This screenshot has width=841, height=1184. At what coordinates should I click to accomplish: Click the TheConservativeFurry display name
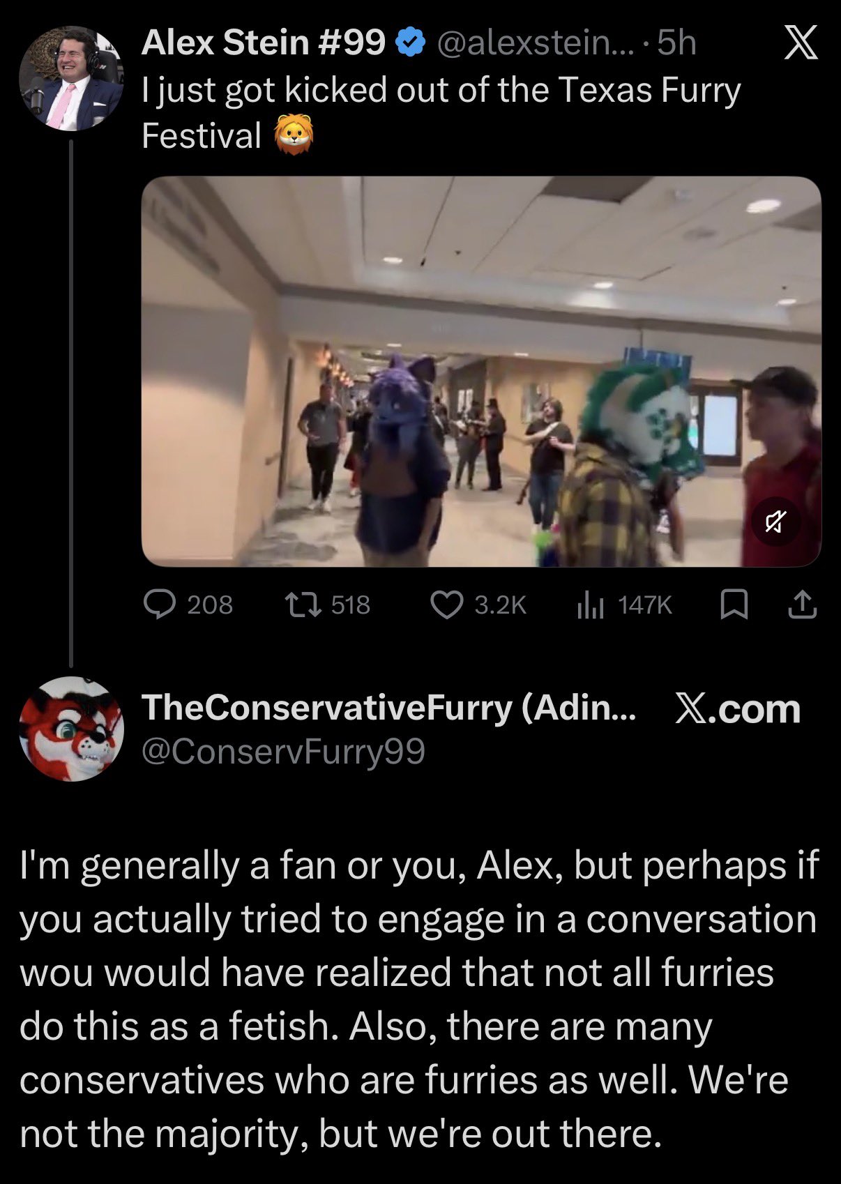tap(388, 708)
